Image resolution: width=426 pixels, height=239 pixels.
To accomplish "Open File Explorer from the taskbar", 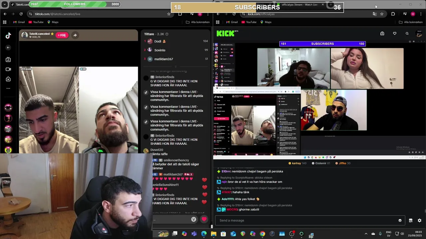I will click(214, 234).
